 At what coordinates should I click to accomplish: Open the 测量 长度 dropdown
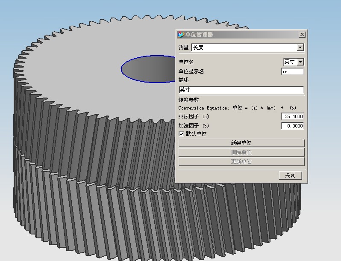[300, 47]
